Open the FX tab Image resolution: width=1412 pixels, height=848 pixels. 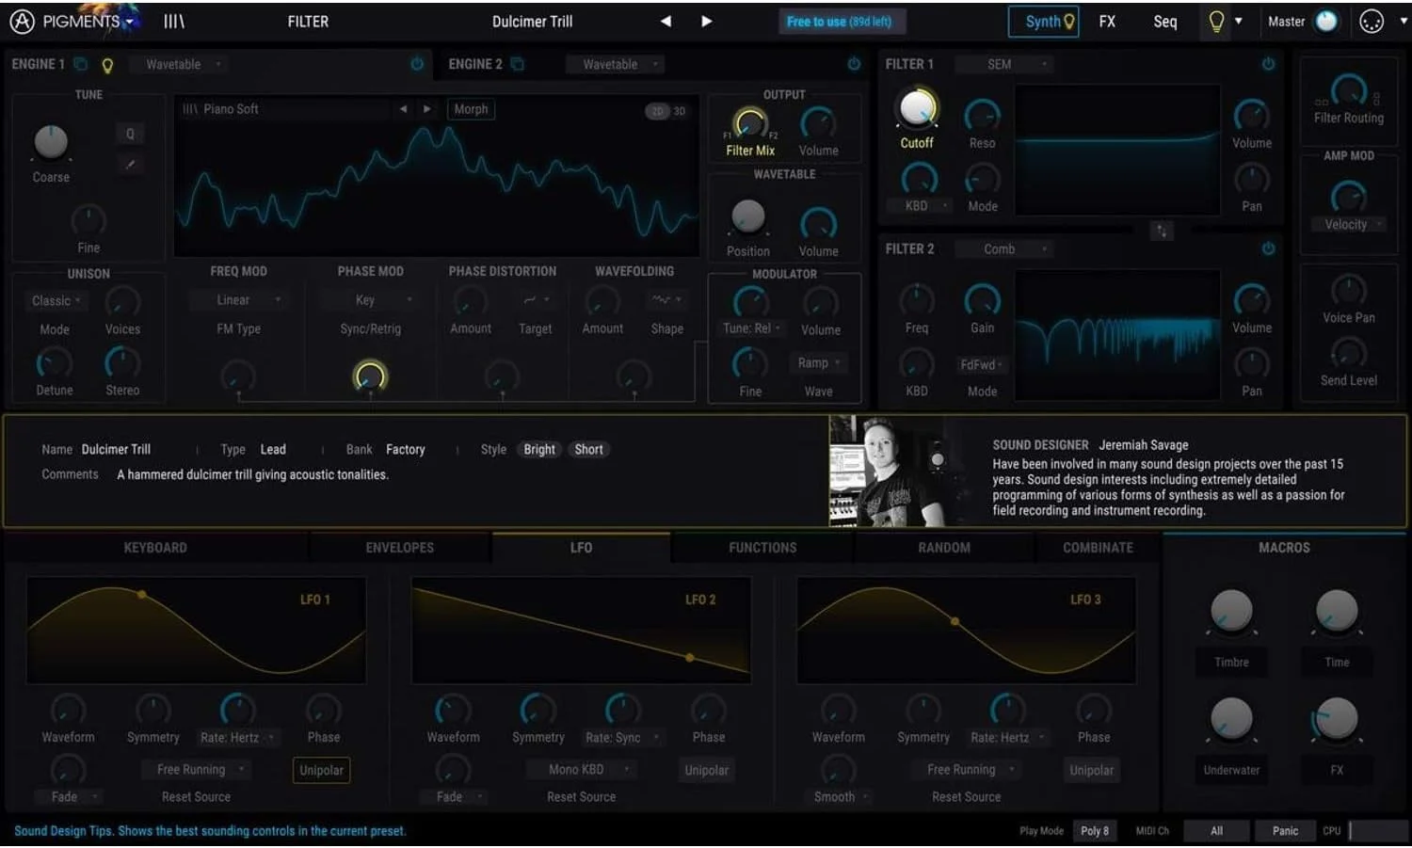coord(1107,21)
